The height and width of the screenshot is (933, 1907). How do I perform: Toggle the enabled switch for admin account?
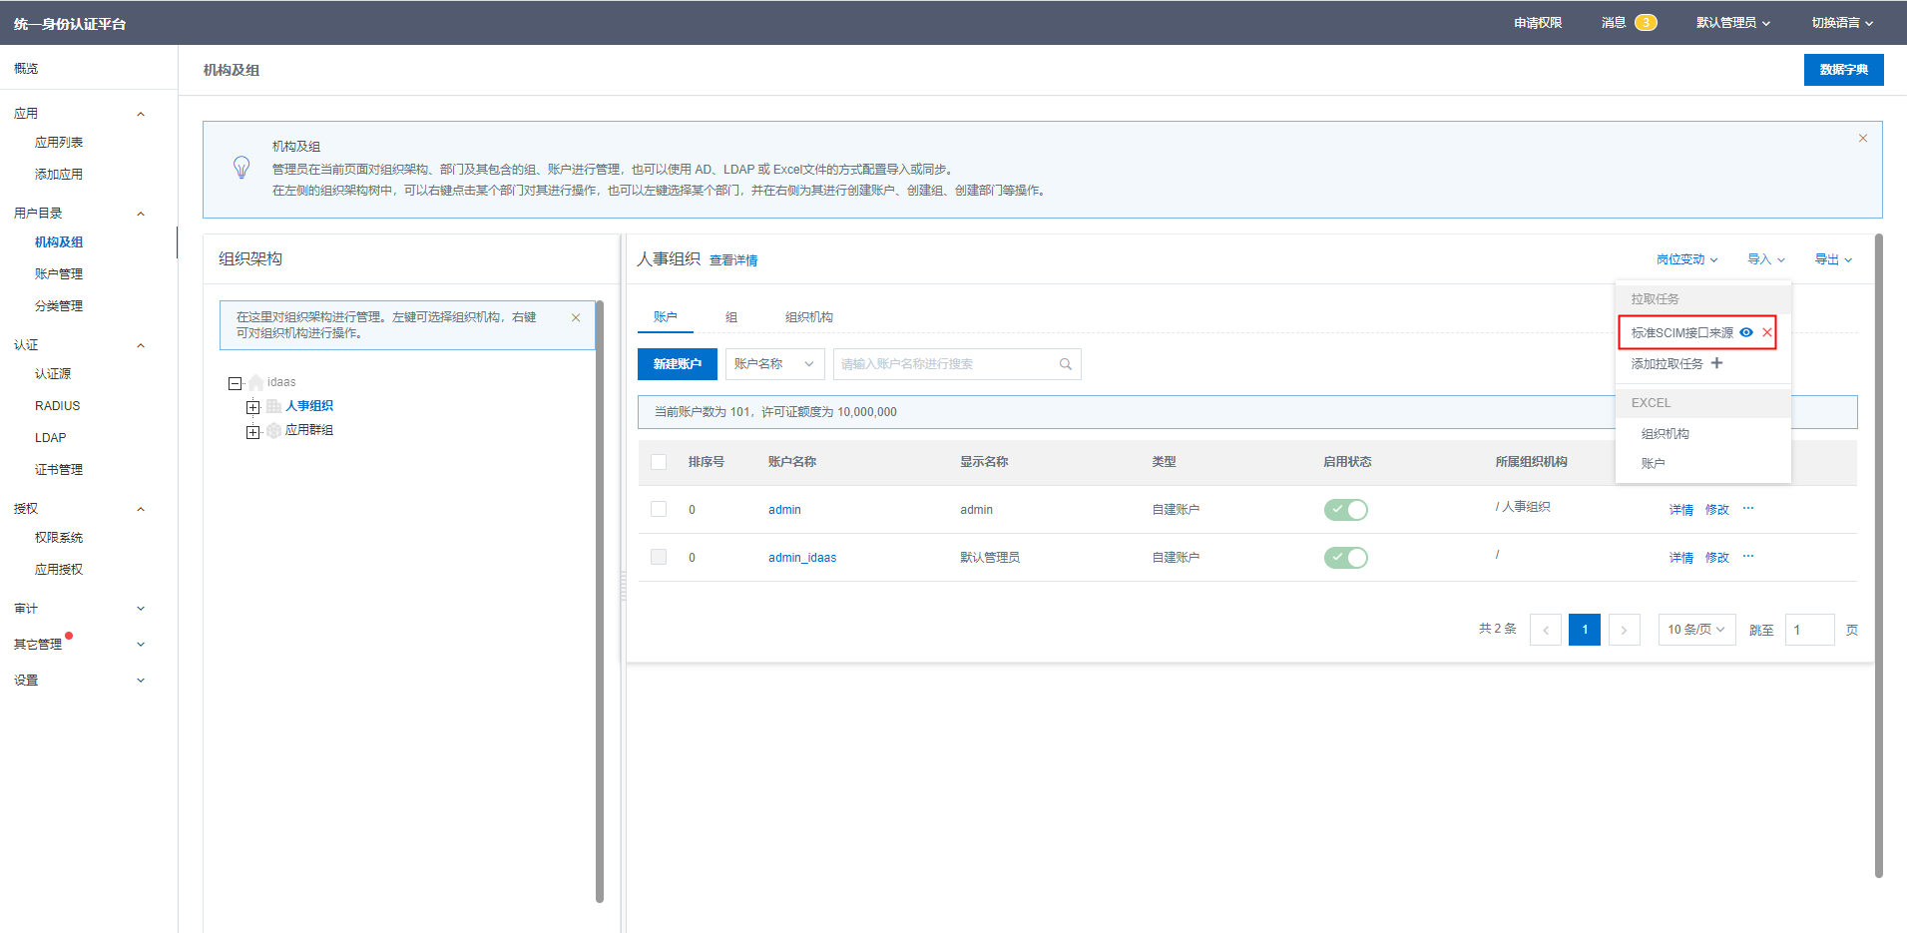point(1345,510)
